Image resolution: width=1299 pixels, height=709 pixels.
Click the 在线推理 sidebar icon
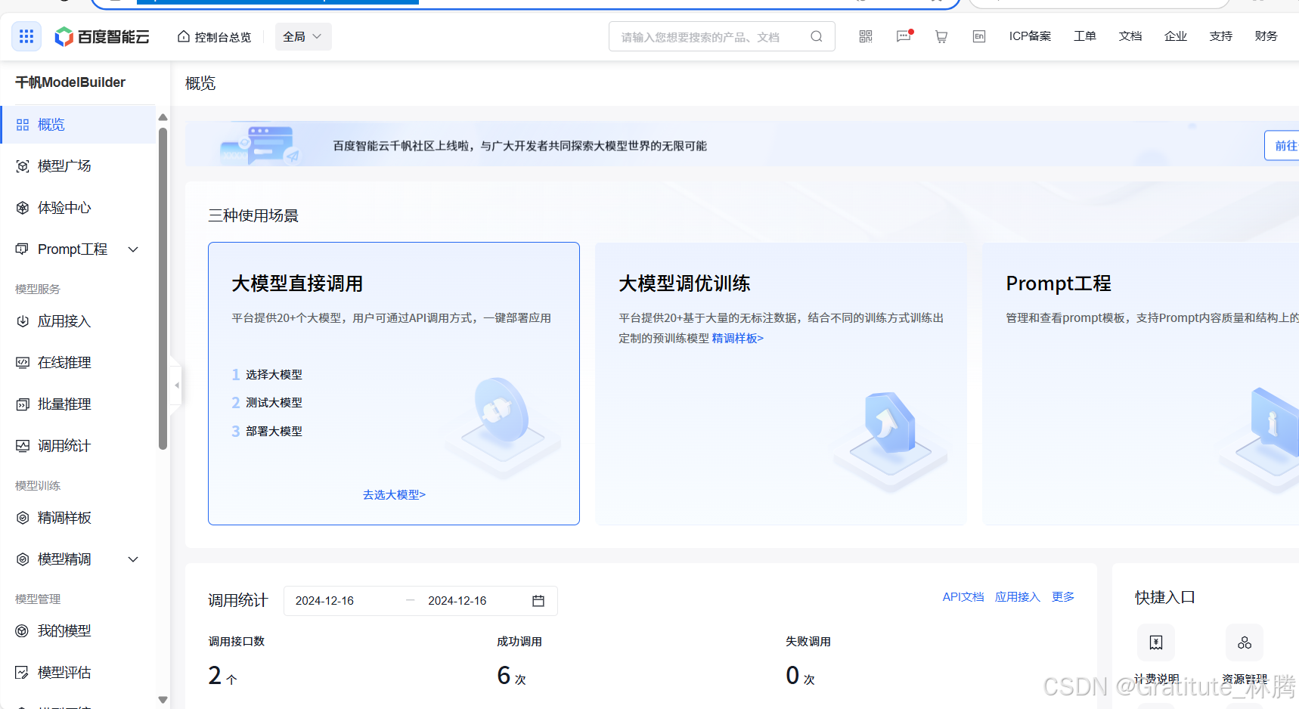click(x=23, y=363)
